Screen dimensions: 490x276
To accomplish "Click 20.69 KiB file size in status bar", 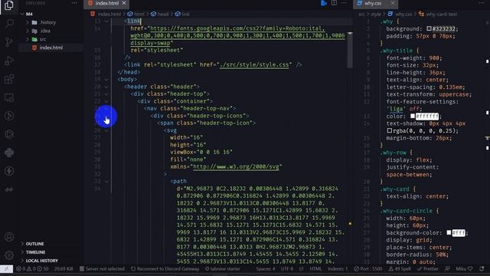I will (x=64, y=268).
